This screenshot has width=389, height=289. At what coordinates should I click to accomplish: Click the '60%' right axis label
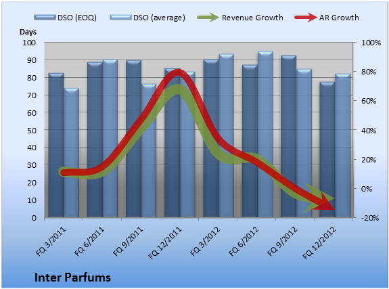click(369, 101)
